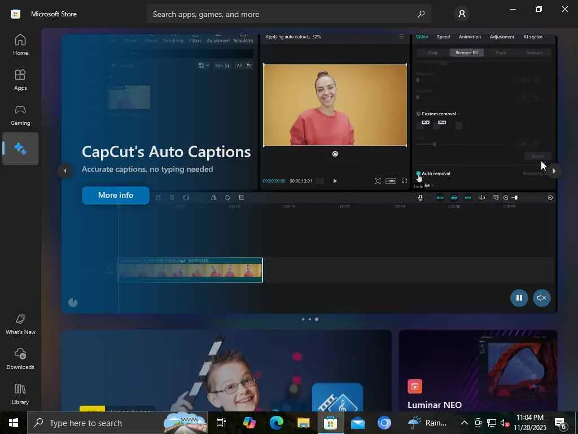Focus the 'Search apps, games, and more' field
This screenshot has width=578, height=434.
point(289,14)
